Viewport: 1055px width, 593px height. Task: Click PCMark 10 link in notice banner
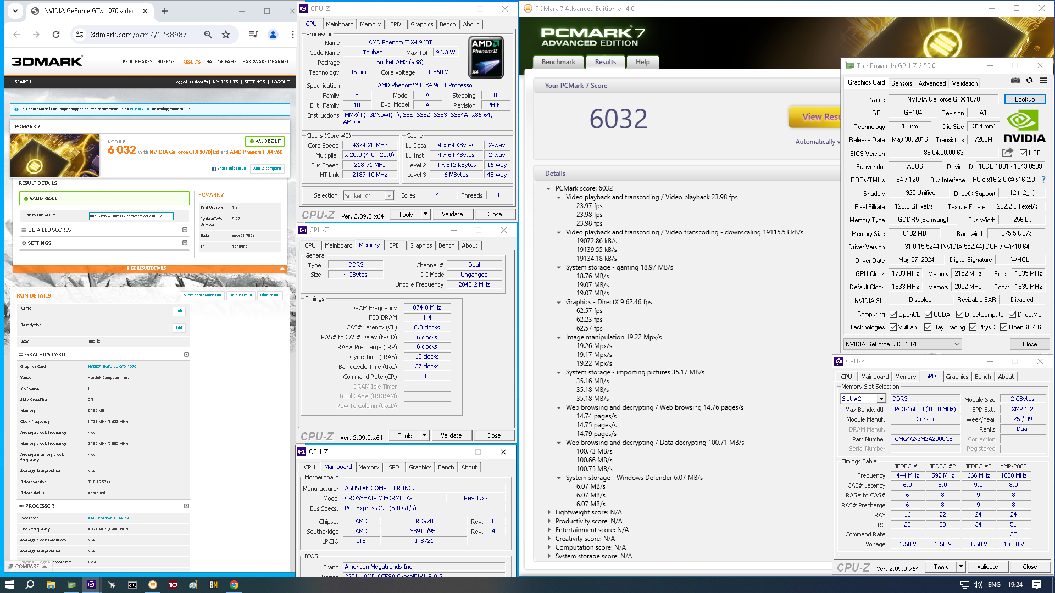(140, 109)
